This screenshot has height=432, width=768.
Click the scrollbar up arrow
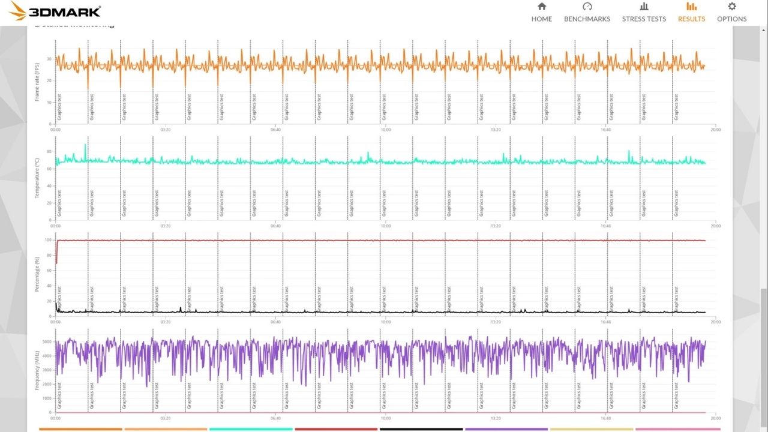[x=763, y=30]
